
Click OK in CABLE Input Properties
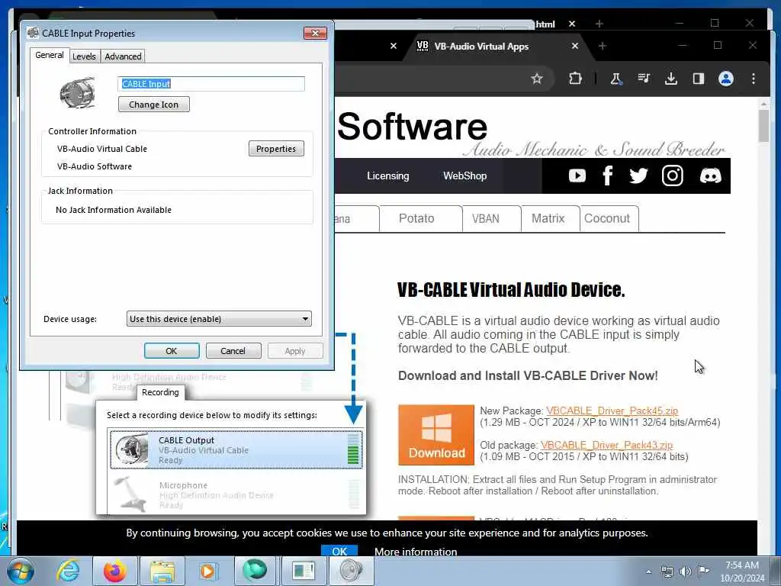172,351
